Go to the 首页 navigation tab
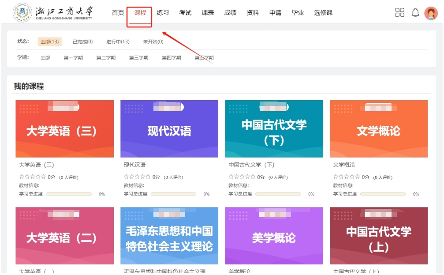Viewport: 444px width, 275px height. [118, 13]
